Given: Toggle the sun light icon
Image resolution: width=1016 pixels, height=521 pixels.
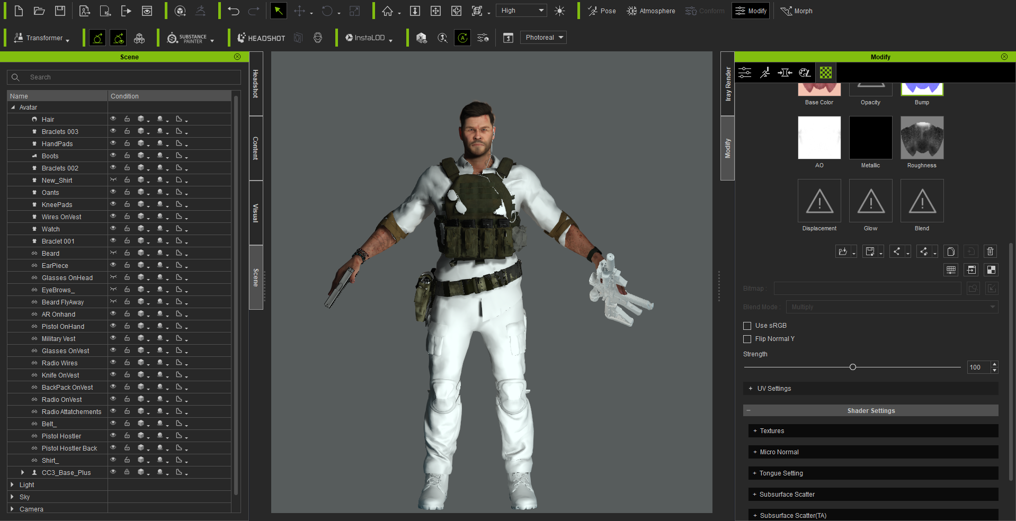Looking at the screenshot, I should 559,11.
